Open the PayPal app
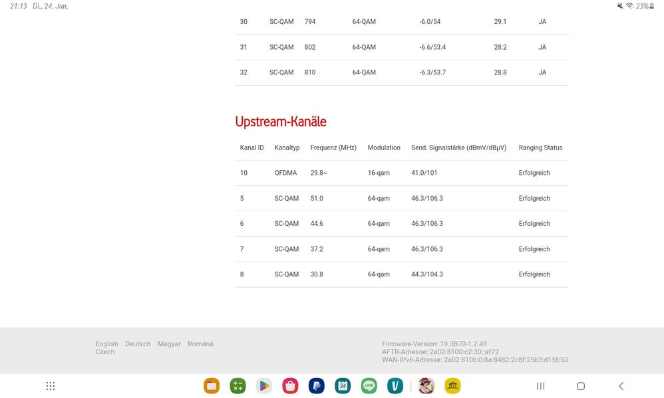664x398 pixels. 316,386
